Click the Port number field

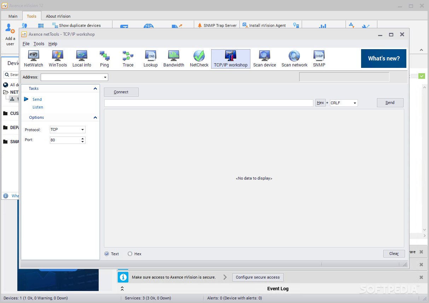point(65,140)
